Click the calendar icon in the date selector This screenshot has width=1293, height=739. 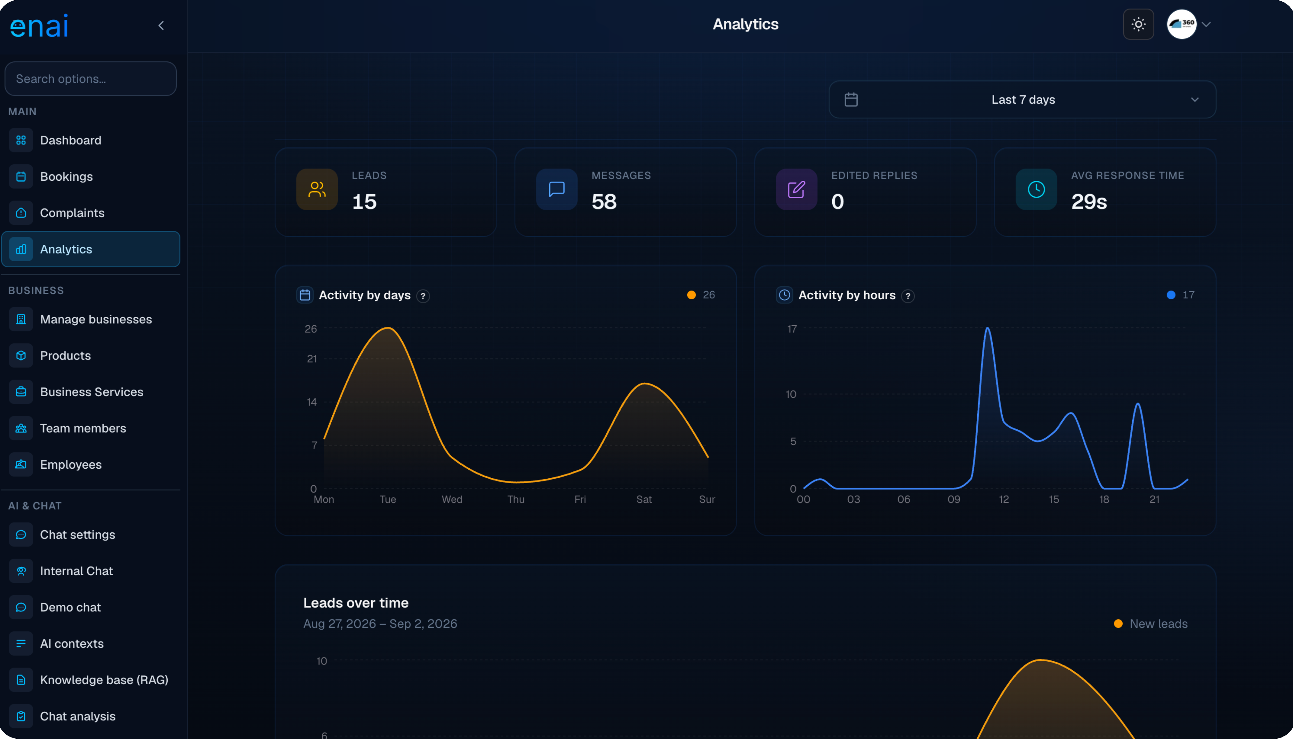point(851,100)
